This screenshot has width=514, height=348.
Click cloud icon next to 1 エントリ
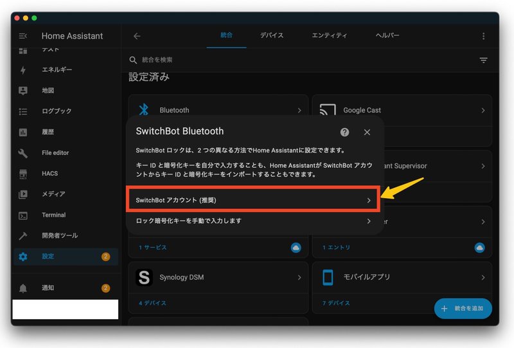[479, 248]
